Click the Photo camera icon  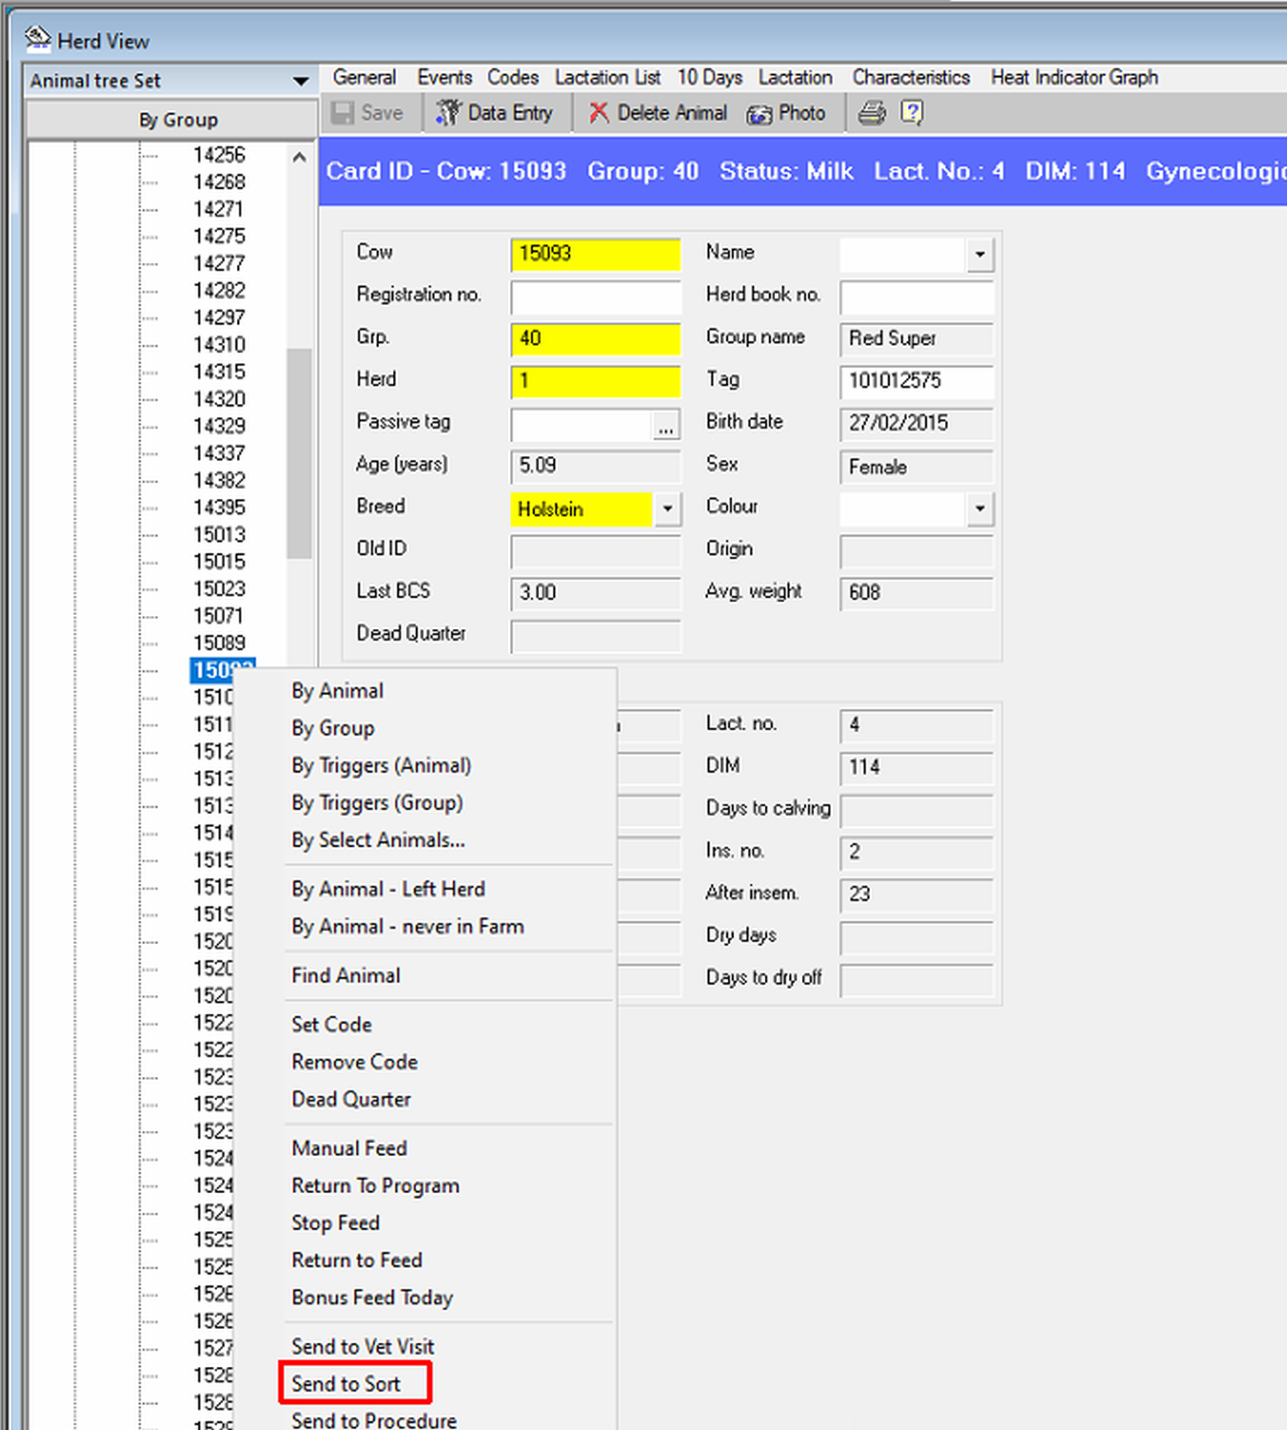(760, 114)
